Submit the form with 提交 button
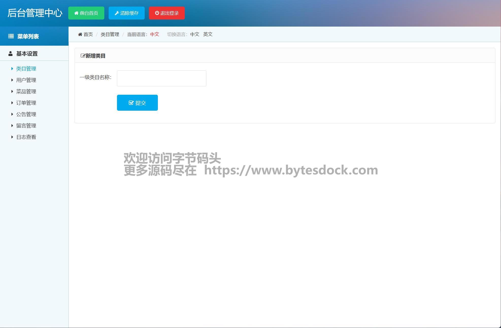Screen dimensions: 501x328 [x=137, y=103]
